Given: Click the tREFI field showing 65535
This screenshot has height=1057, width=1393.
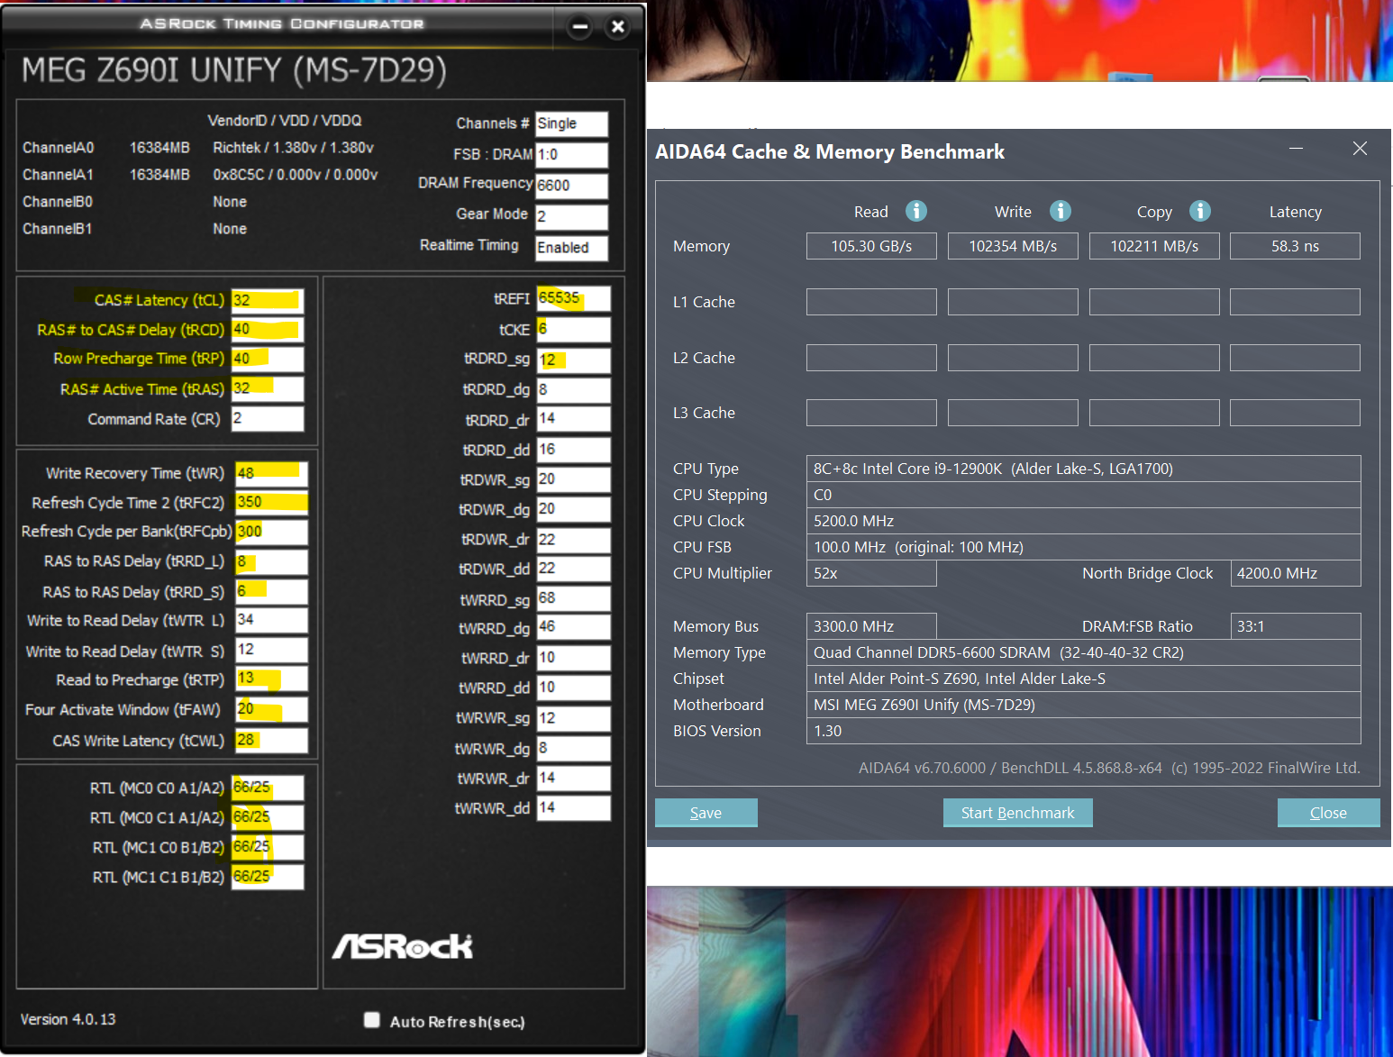Looking at the screenshot, I should coord(573,299).
